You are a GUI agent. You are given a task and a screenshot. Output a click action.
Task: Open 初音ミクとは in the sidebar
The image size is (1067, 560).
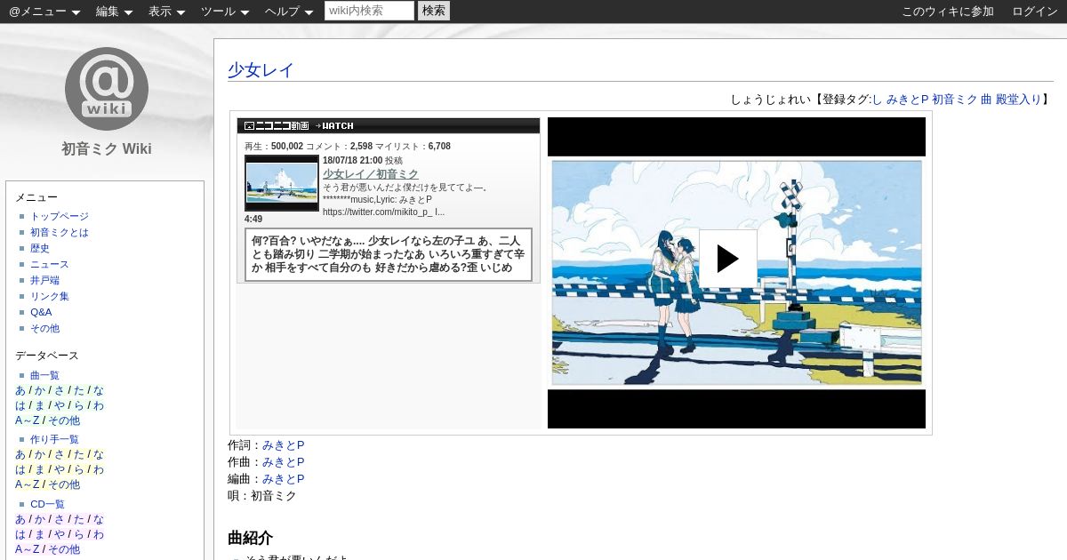coord(60,232)
